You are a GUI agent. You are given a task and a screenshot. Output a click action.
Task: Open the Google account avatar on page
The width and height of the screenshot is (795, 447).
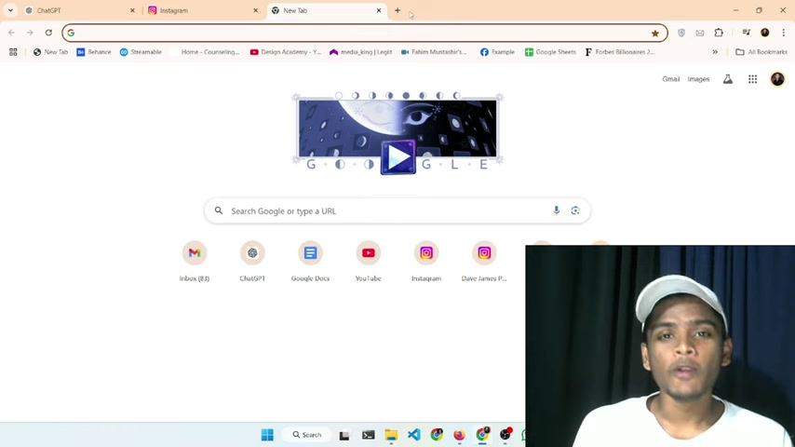pyautogui.click(x=777, y=79)
